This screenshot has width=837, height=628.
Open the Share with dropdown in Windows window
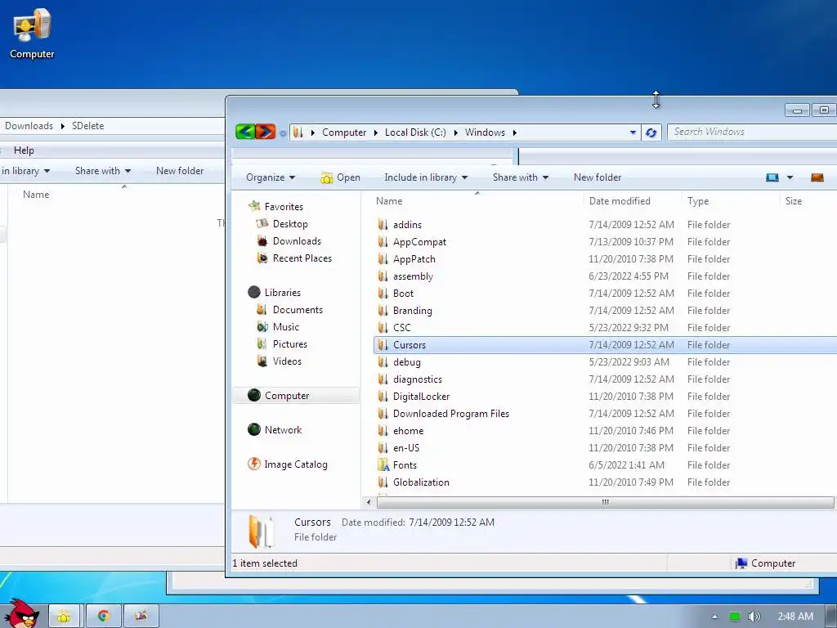(x=521, y=177)
